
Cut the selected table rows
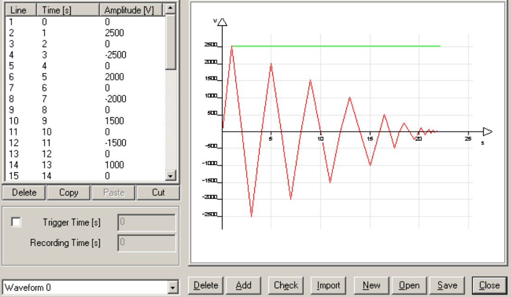[158, 193]
